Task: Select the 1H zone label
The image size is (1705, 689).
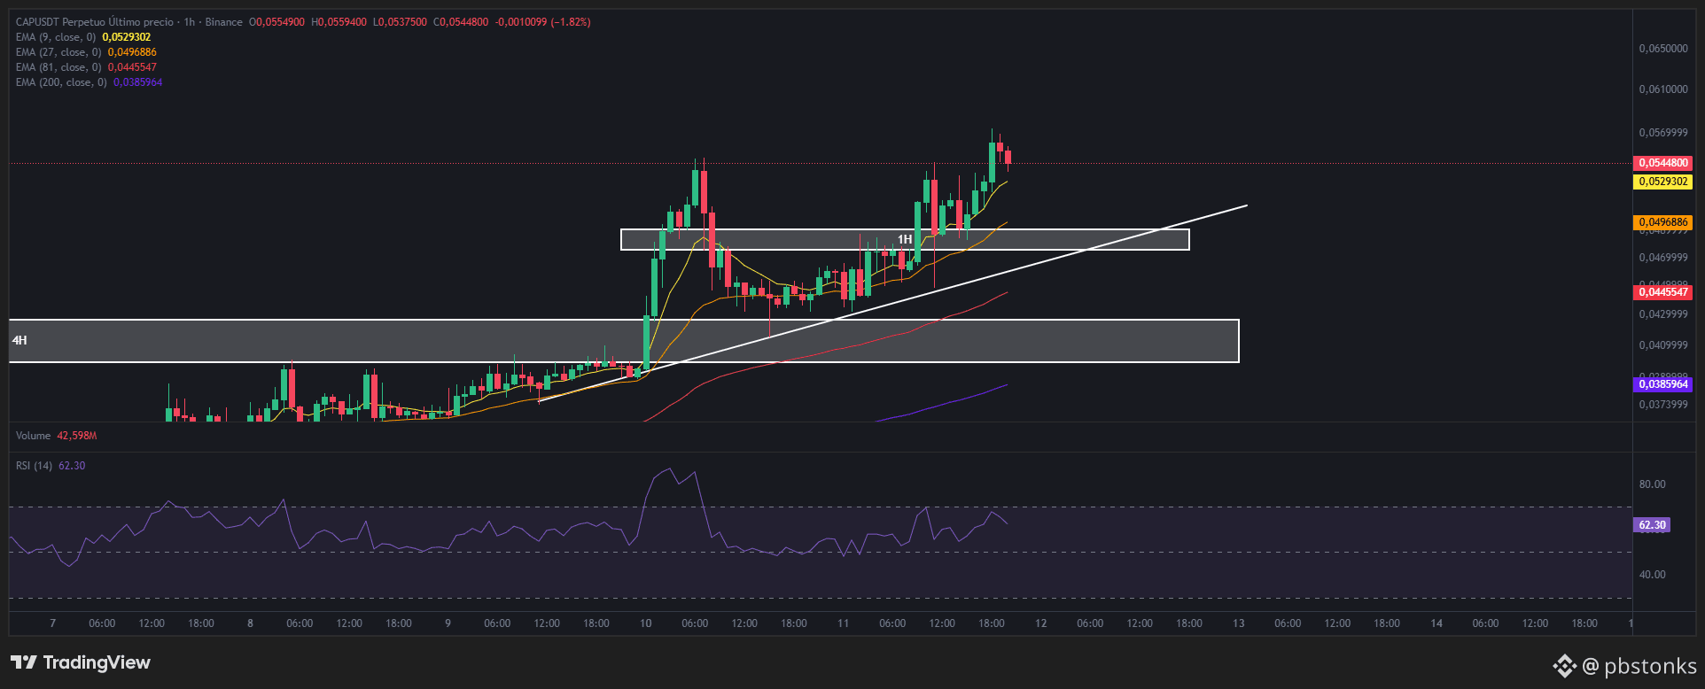Action: click(905, 240)
